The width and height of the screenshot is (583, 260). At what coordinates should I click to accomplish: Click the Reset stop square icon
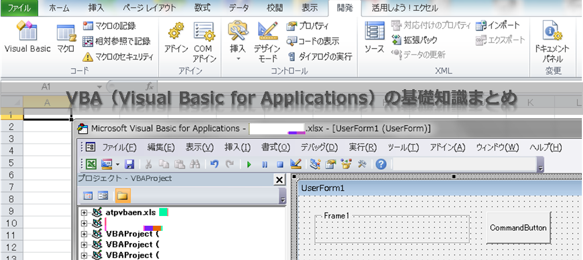pos(281,165)
